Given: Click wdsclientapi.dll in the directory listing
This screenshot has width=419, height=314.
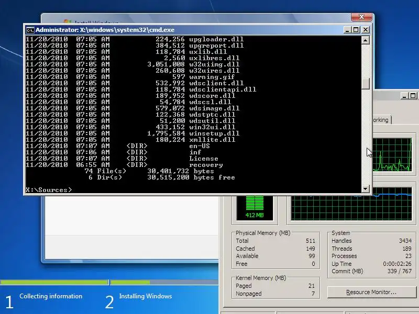Looking at the screenshot, I should pyautogui.click(x=223, y=89).
